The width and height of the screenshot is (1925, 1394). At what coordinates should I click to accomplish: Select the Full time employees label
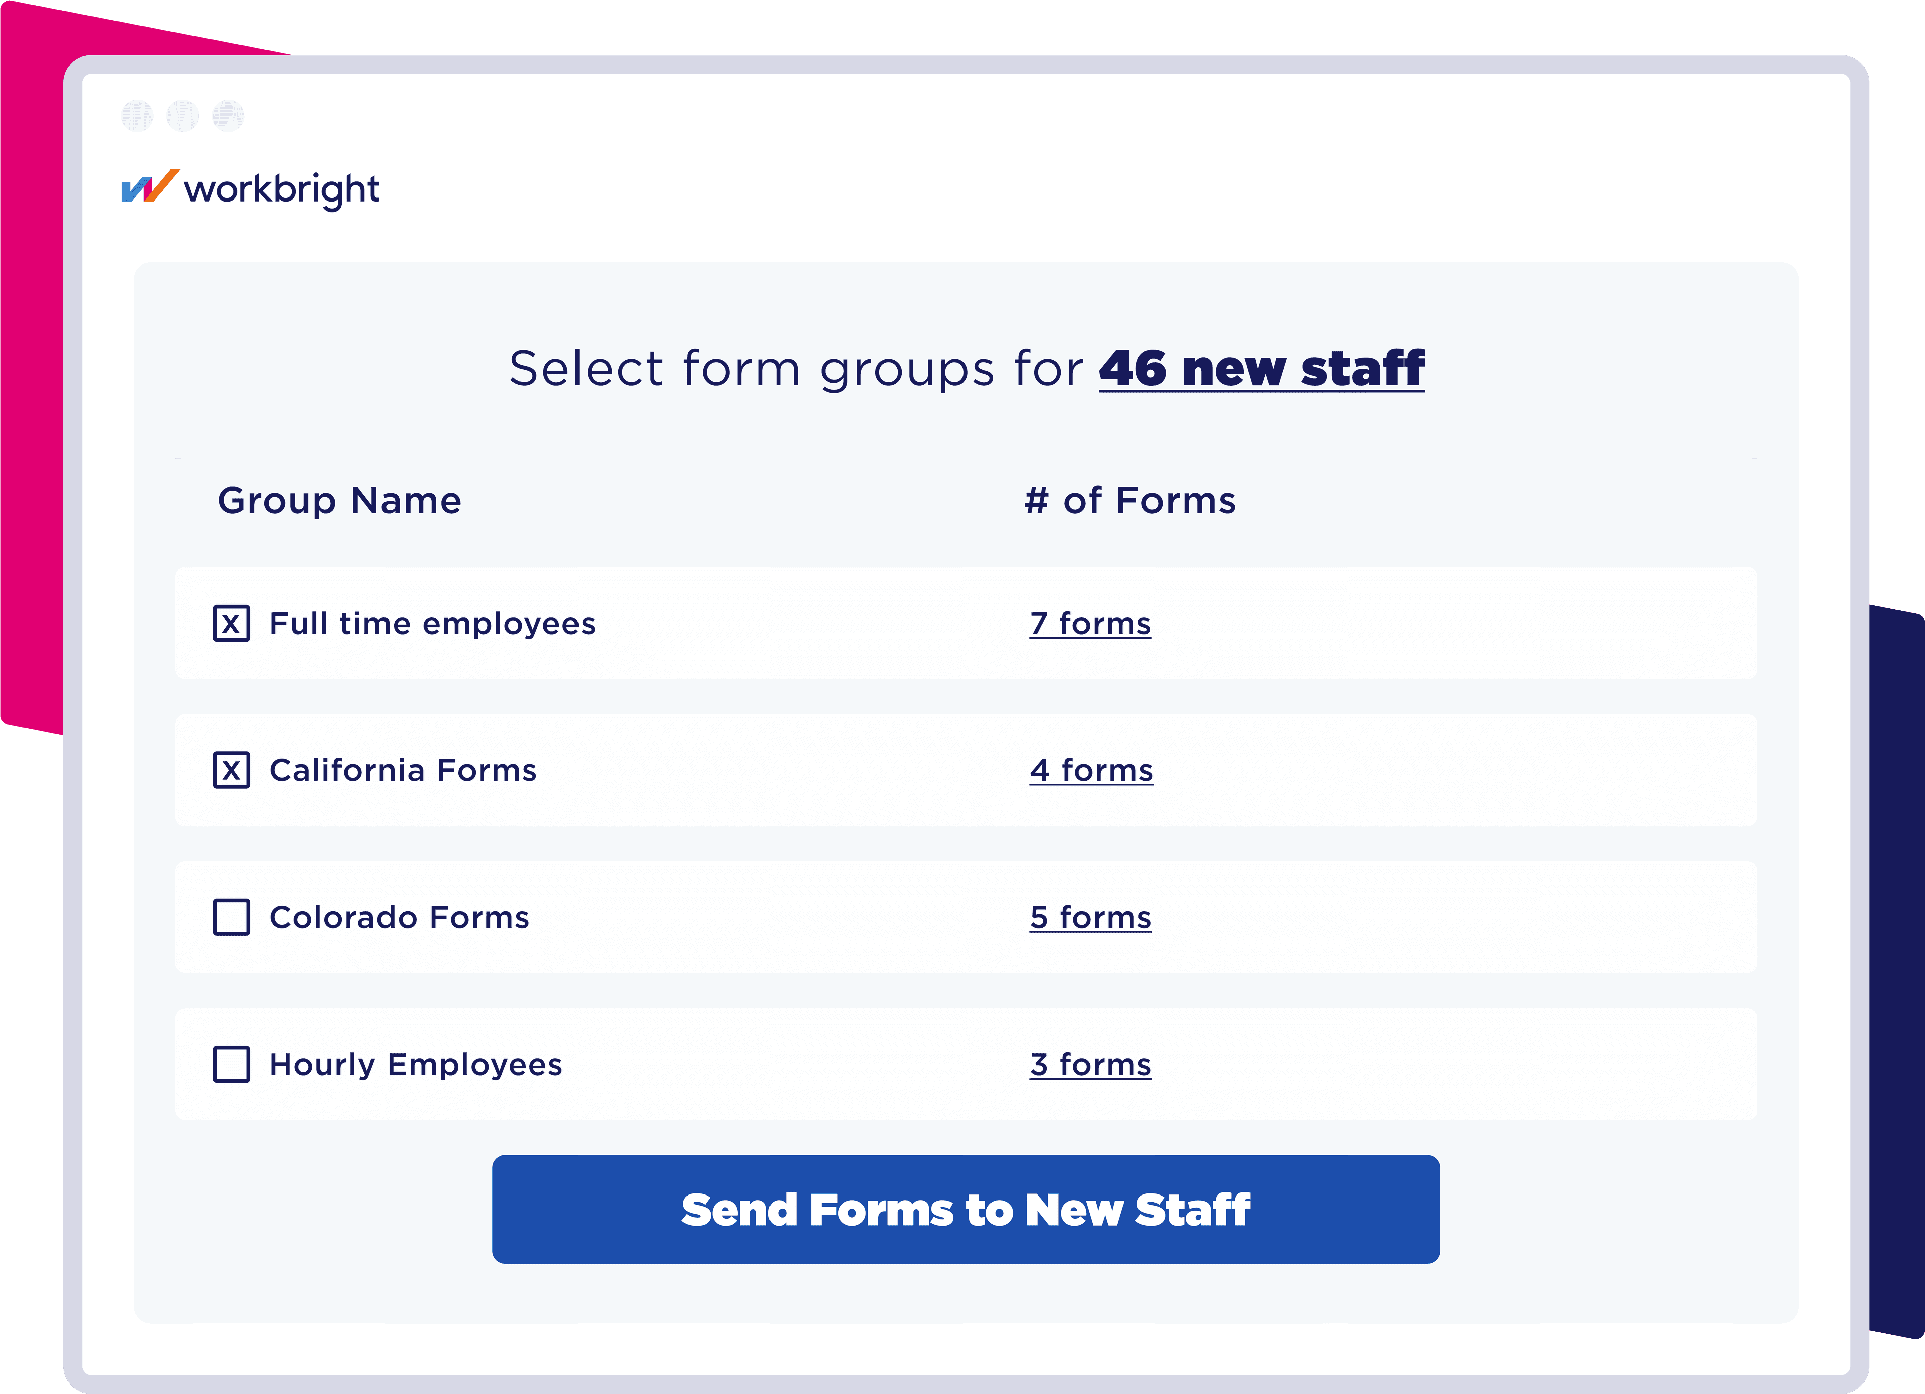(x=432, y=623)
